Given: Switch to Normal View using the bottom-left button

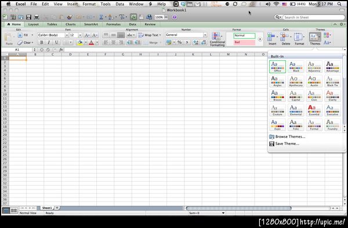Looking at the screenshot, I should [6, 211].
